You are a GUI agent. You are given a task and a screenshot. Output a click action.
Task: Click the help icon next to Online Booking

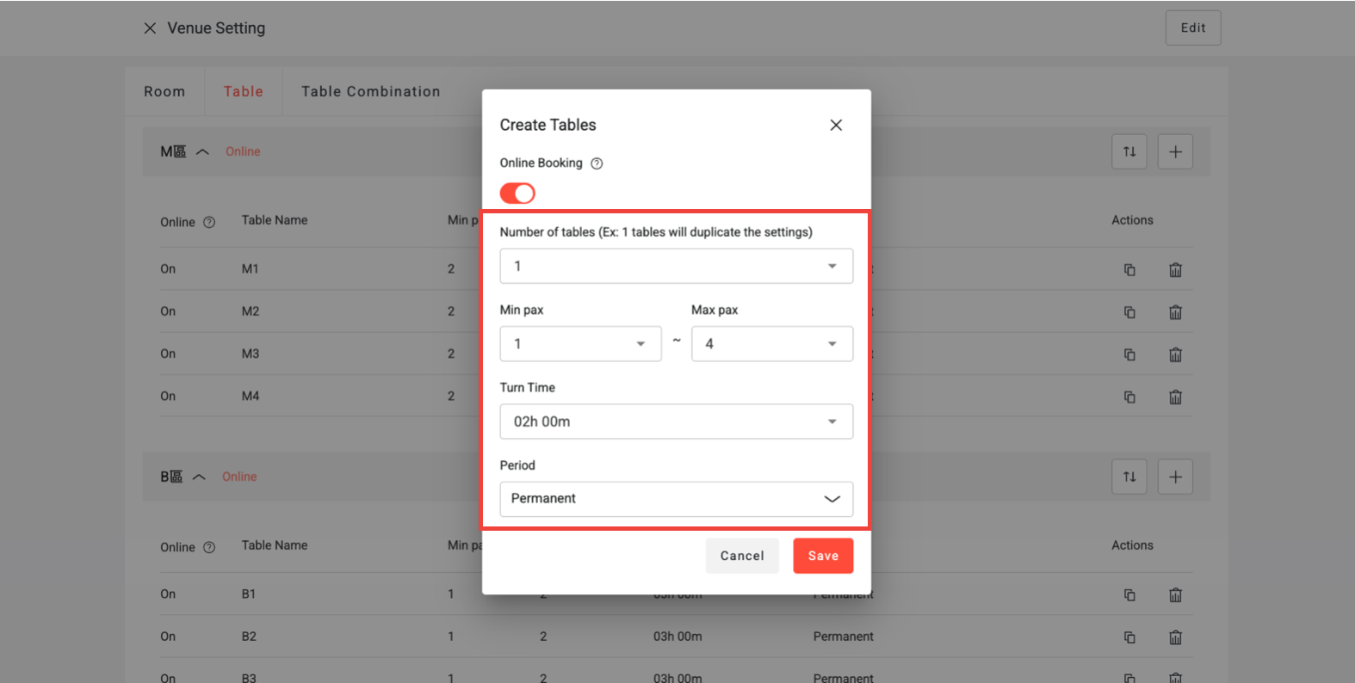pyautogui.click(x=597, y=163)
